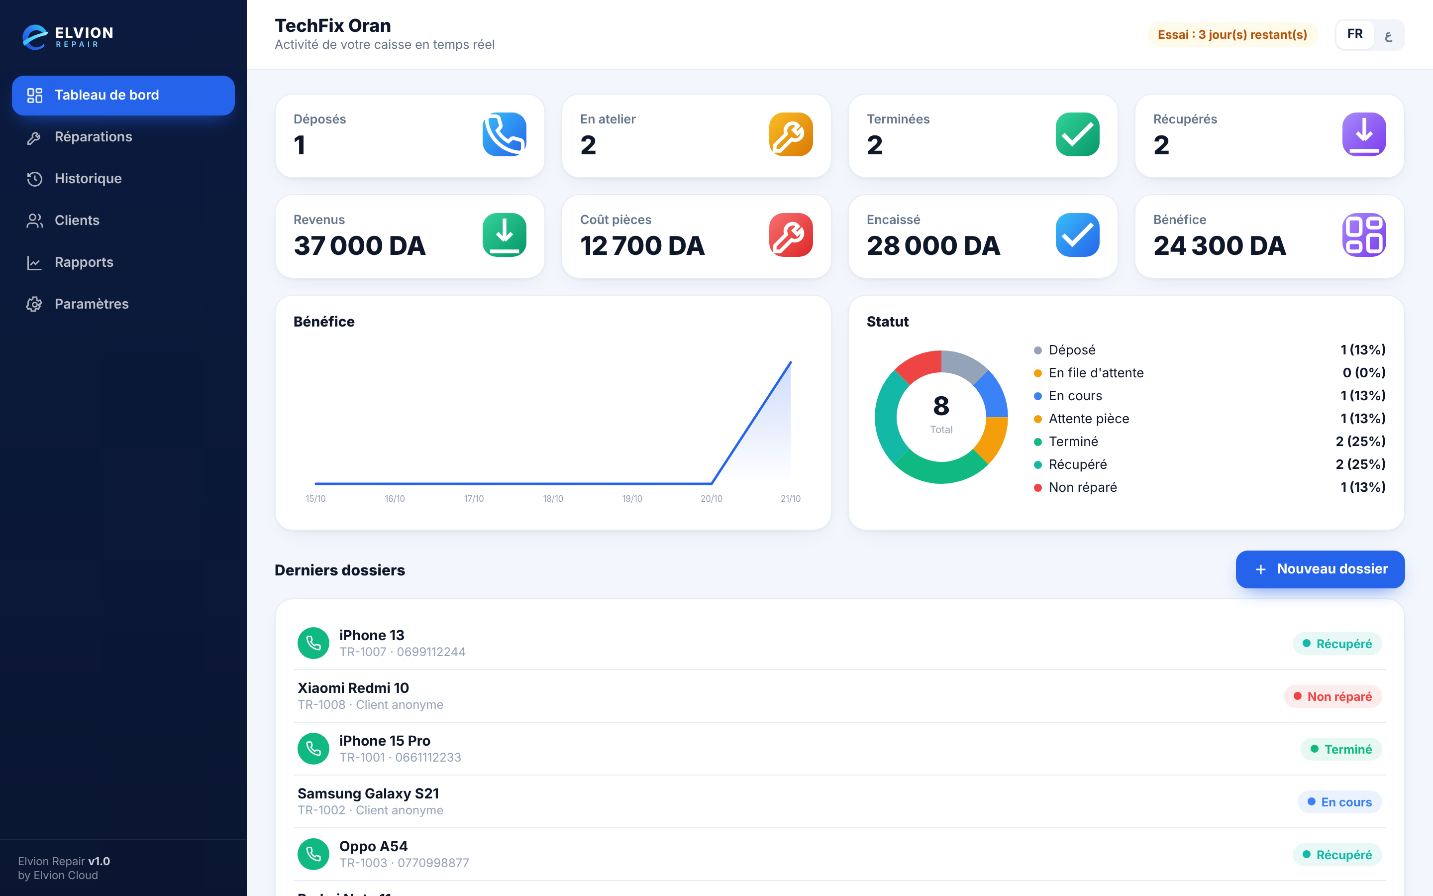
Task: Create a Nouveau dossier
Action: coord(1320,569)
